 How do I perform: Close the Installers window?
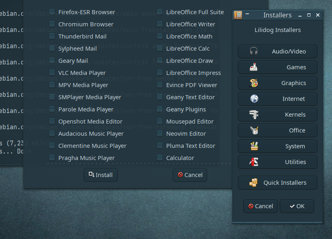(317, 15)
